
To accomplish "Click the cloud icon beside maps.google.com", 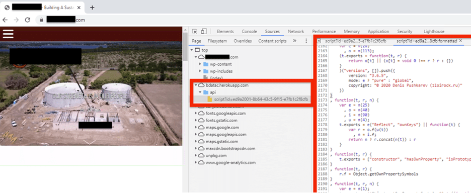I will 202,128.
